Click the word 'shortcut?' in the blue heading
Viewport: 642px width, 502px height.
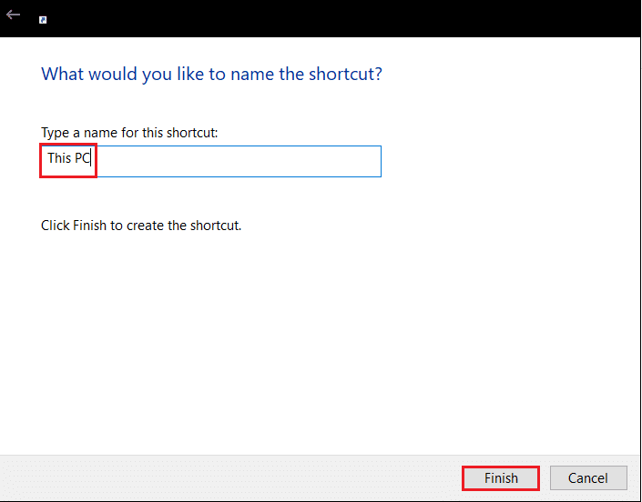tap(345, 74)
